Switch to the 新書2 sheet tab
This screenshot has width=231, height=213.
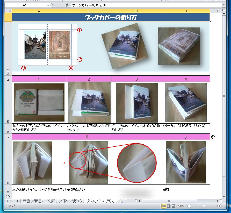tap(39, 201)
